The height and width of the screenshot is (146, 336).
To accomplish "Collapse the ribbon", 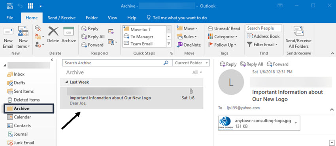I will [x=332, y=53].
